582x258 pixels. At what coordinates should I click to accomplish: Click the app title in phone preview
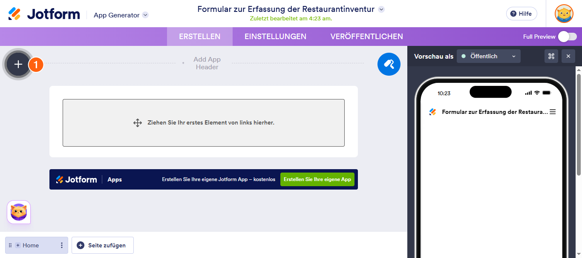(x=495, y=112)
